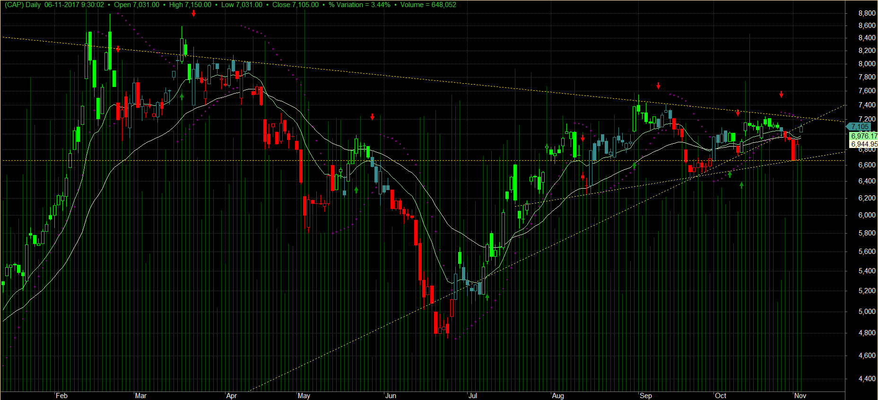The height and width of the screenshot is (400, 878).
Task: Click the 6,400 price axis label
Action: tap(867, 181)
